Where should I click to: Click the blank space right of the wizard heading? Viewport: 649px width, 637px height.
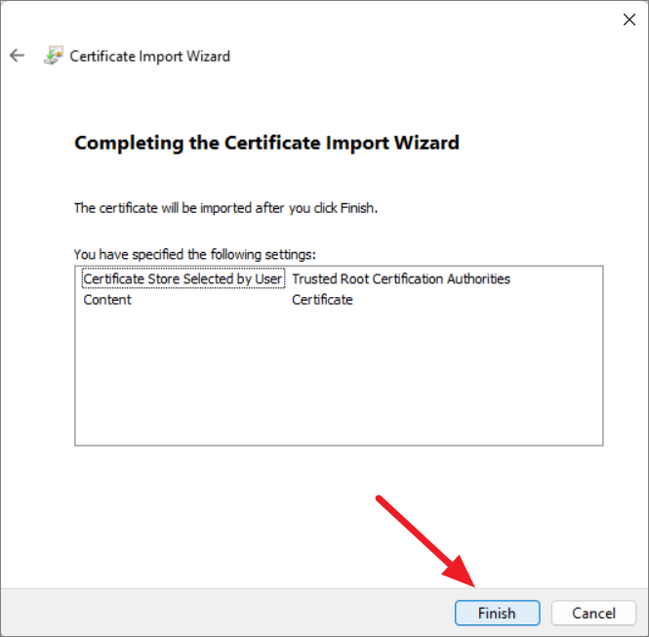pos(547,143)
